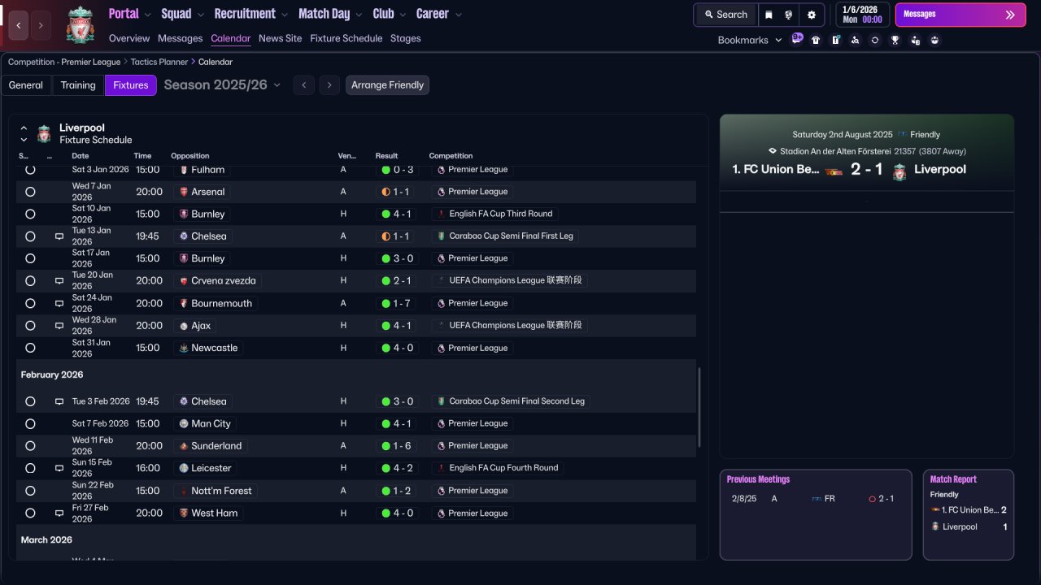Open the Messages button

point(960,15)
